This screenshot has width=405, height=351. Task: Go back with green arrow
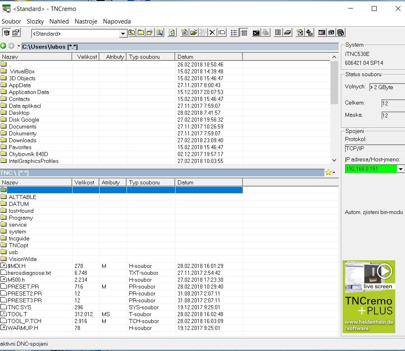point(3,46)
